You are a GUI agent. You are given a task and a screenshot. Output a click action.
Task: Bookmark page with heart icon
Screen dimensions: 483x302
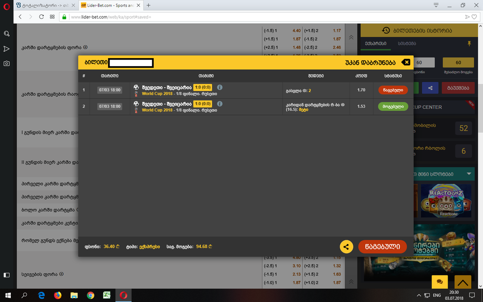pos(475,17)
